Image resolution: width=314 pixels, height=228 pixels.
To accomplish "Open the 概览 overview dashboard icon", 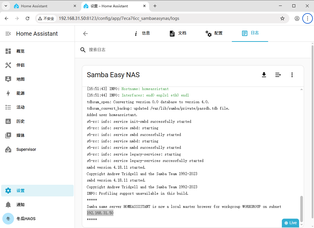I will pos(8,51).
